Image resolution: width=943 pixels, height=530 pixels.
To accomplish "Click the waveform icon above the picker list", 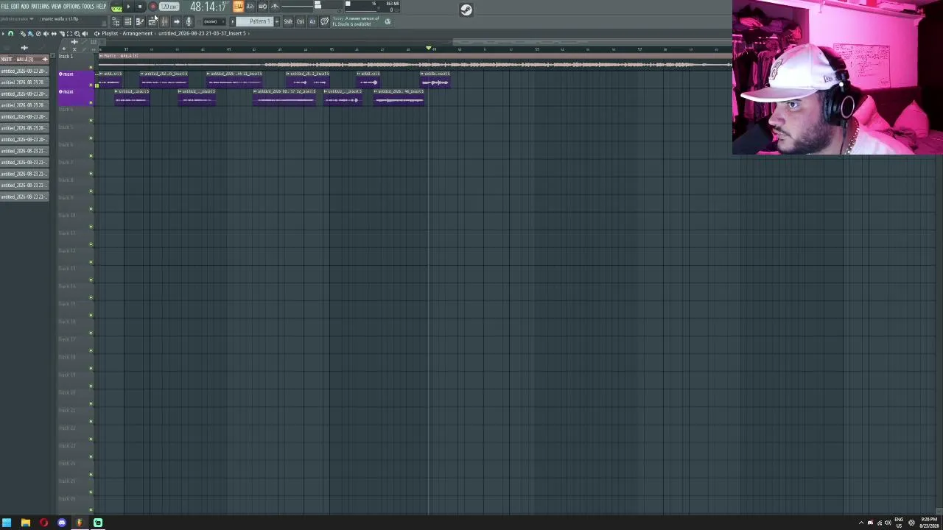I will (x=24, y=48).
